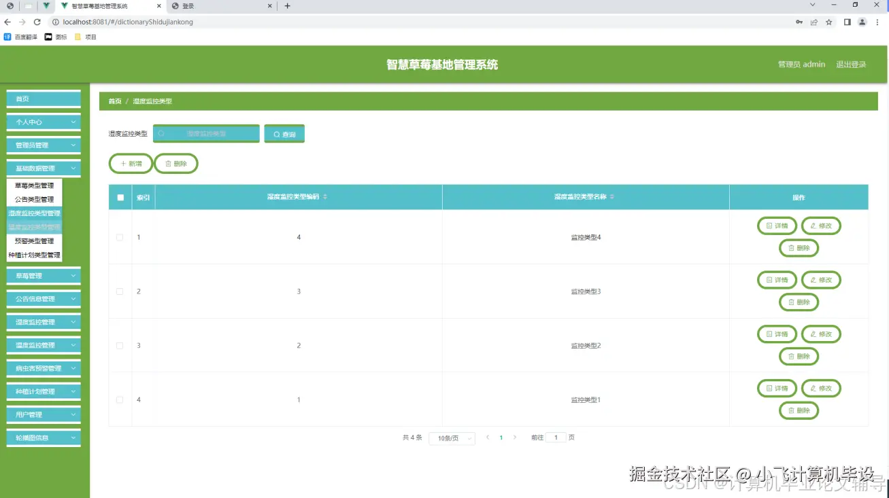The width and height of the screenshot is (889, 498).
Task: Click the share page icon in address bar
Action: tap(814, 22)
